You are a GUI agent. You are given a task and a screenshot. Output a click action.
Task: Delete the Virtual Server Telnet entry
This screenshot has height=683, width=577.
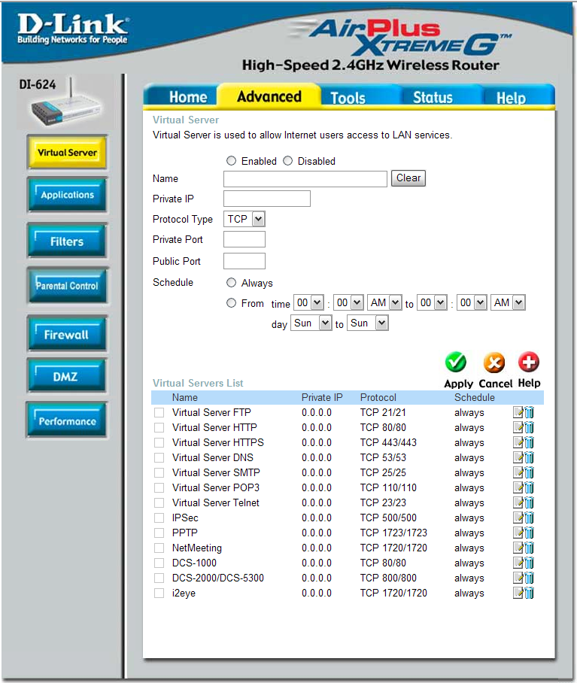click(x=529, y=502)
